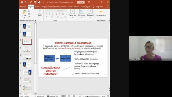
Task: Click the Undo arrow icon
Action: [x=26, y=2]
